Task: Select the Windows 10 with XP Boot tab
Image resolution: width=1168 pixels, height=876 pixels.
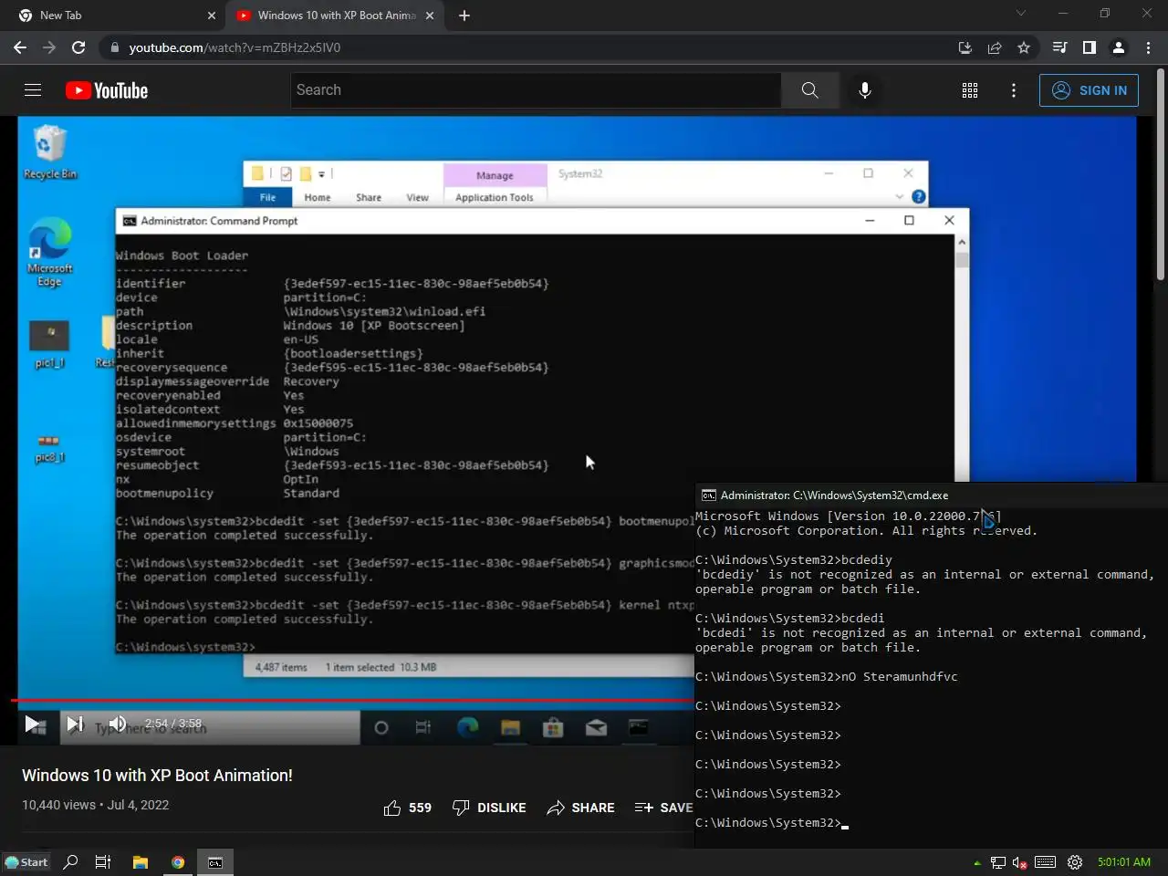Action: pos(336,16)
